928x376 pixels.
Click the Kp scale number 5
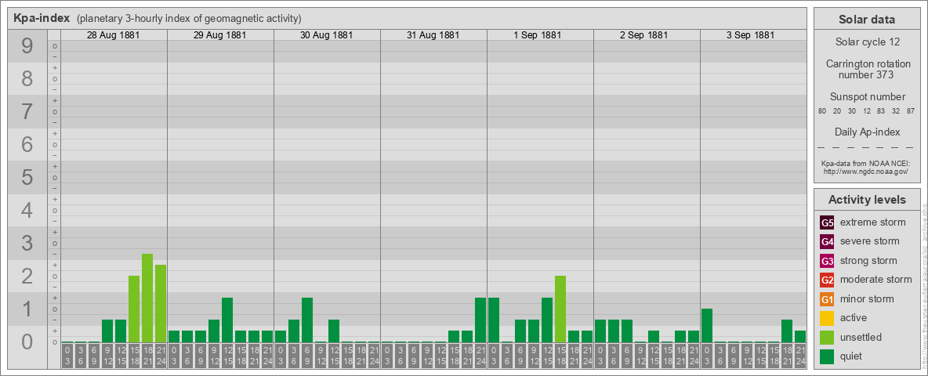27,177
